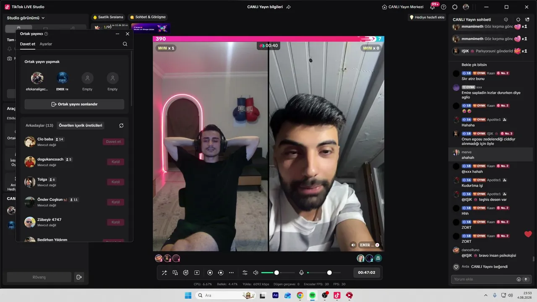Close the Ortak yayıncı panel

coord(128,34)
